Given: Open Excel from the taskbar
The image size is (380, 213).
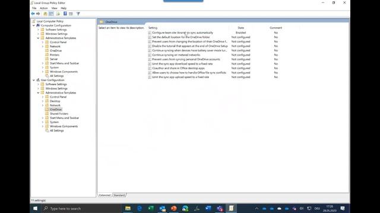Looking at the screenshot, I should [x=151, y=208].
